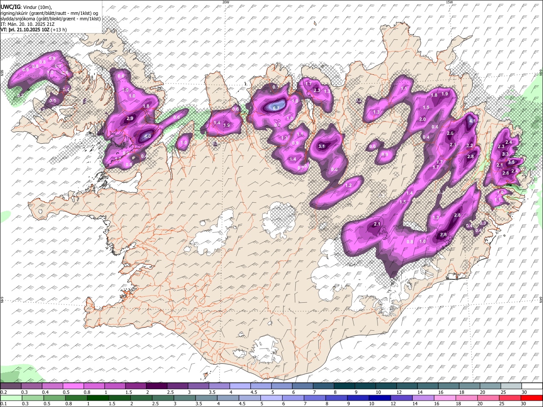Click the 3.1 precipitation value label

coord(322,146)
